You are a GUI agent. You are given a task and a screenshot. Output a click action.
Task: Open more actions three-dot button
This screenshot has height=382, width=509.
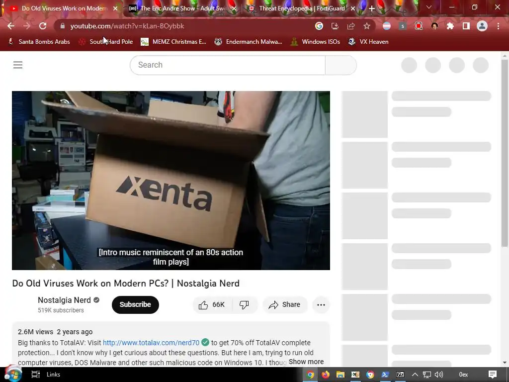click(321, 305)
